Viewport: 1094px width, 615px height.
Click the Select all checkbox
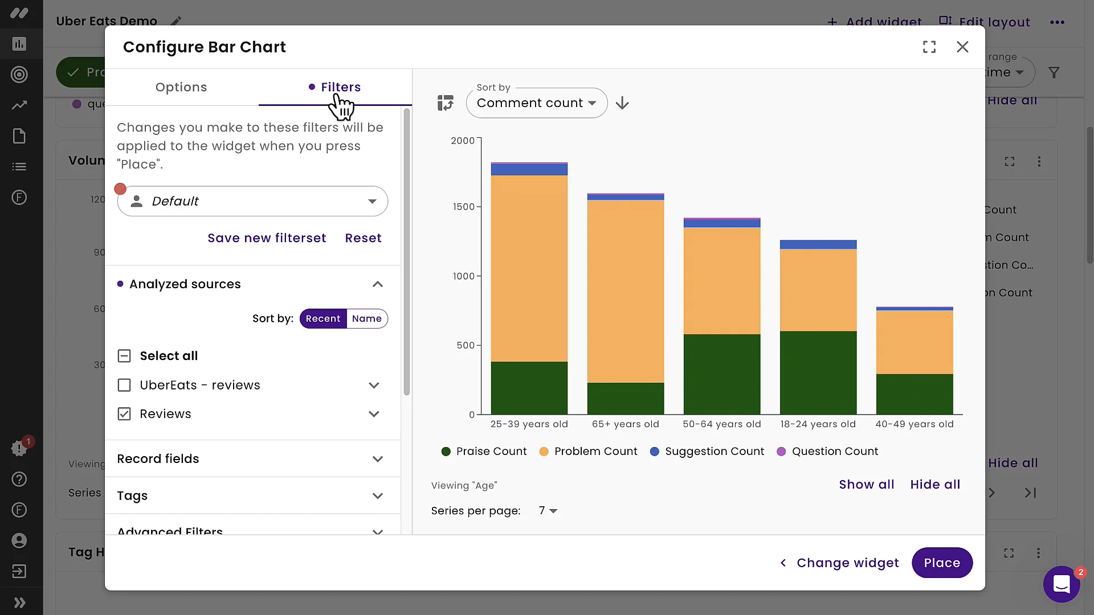[124, 355]
